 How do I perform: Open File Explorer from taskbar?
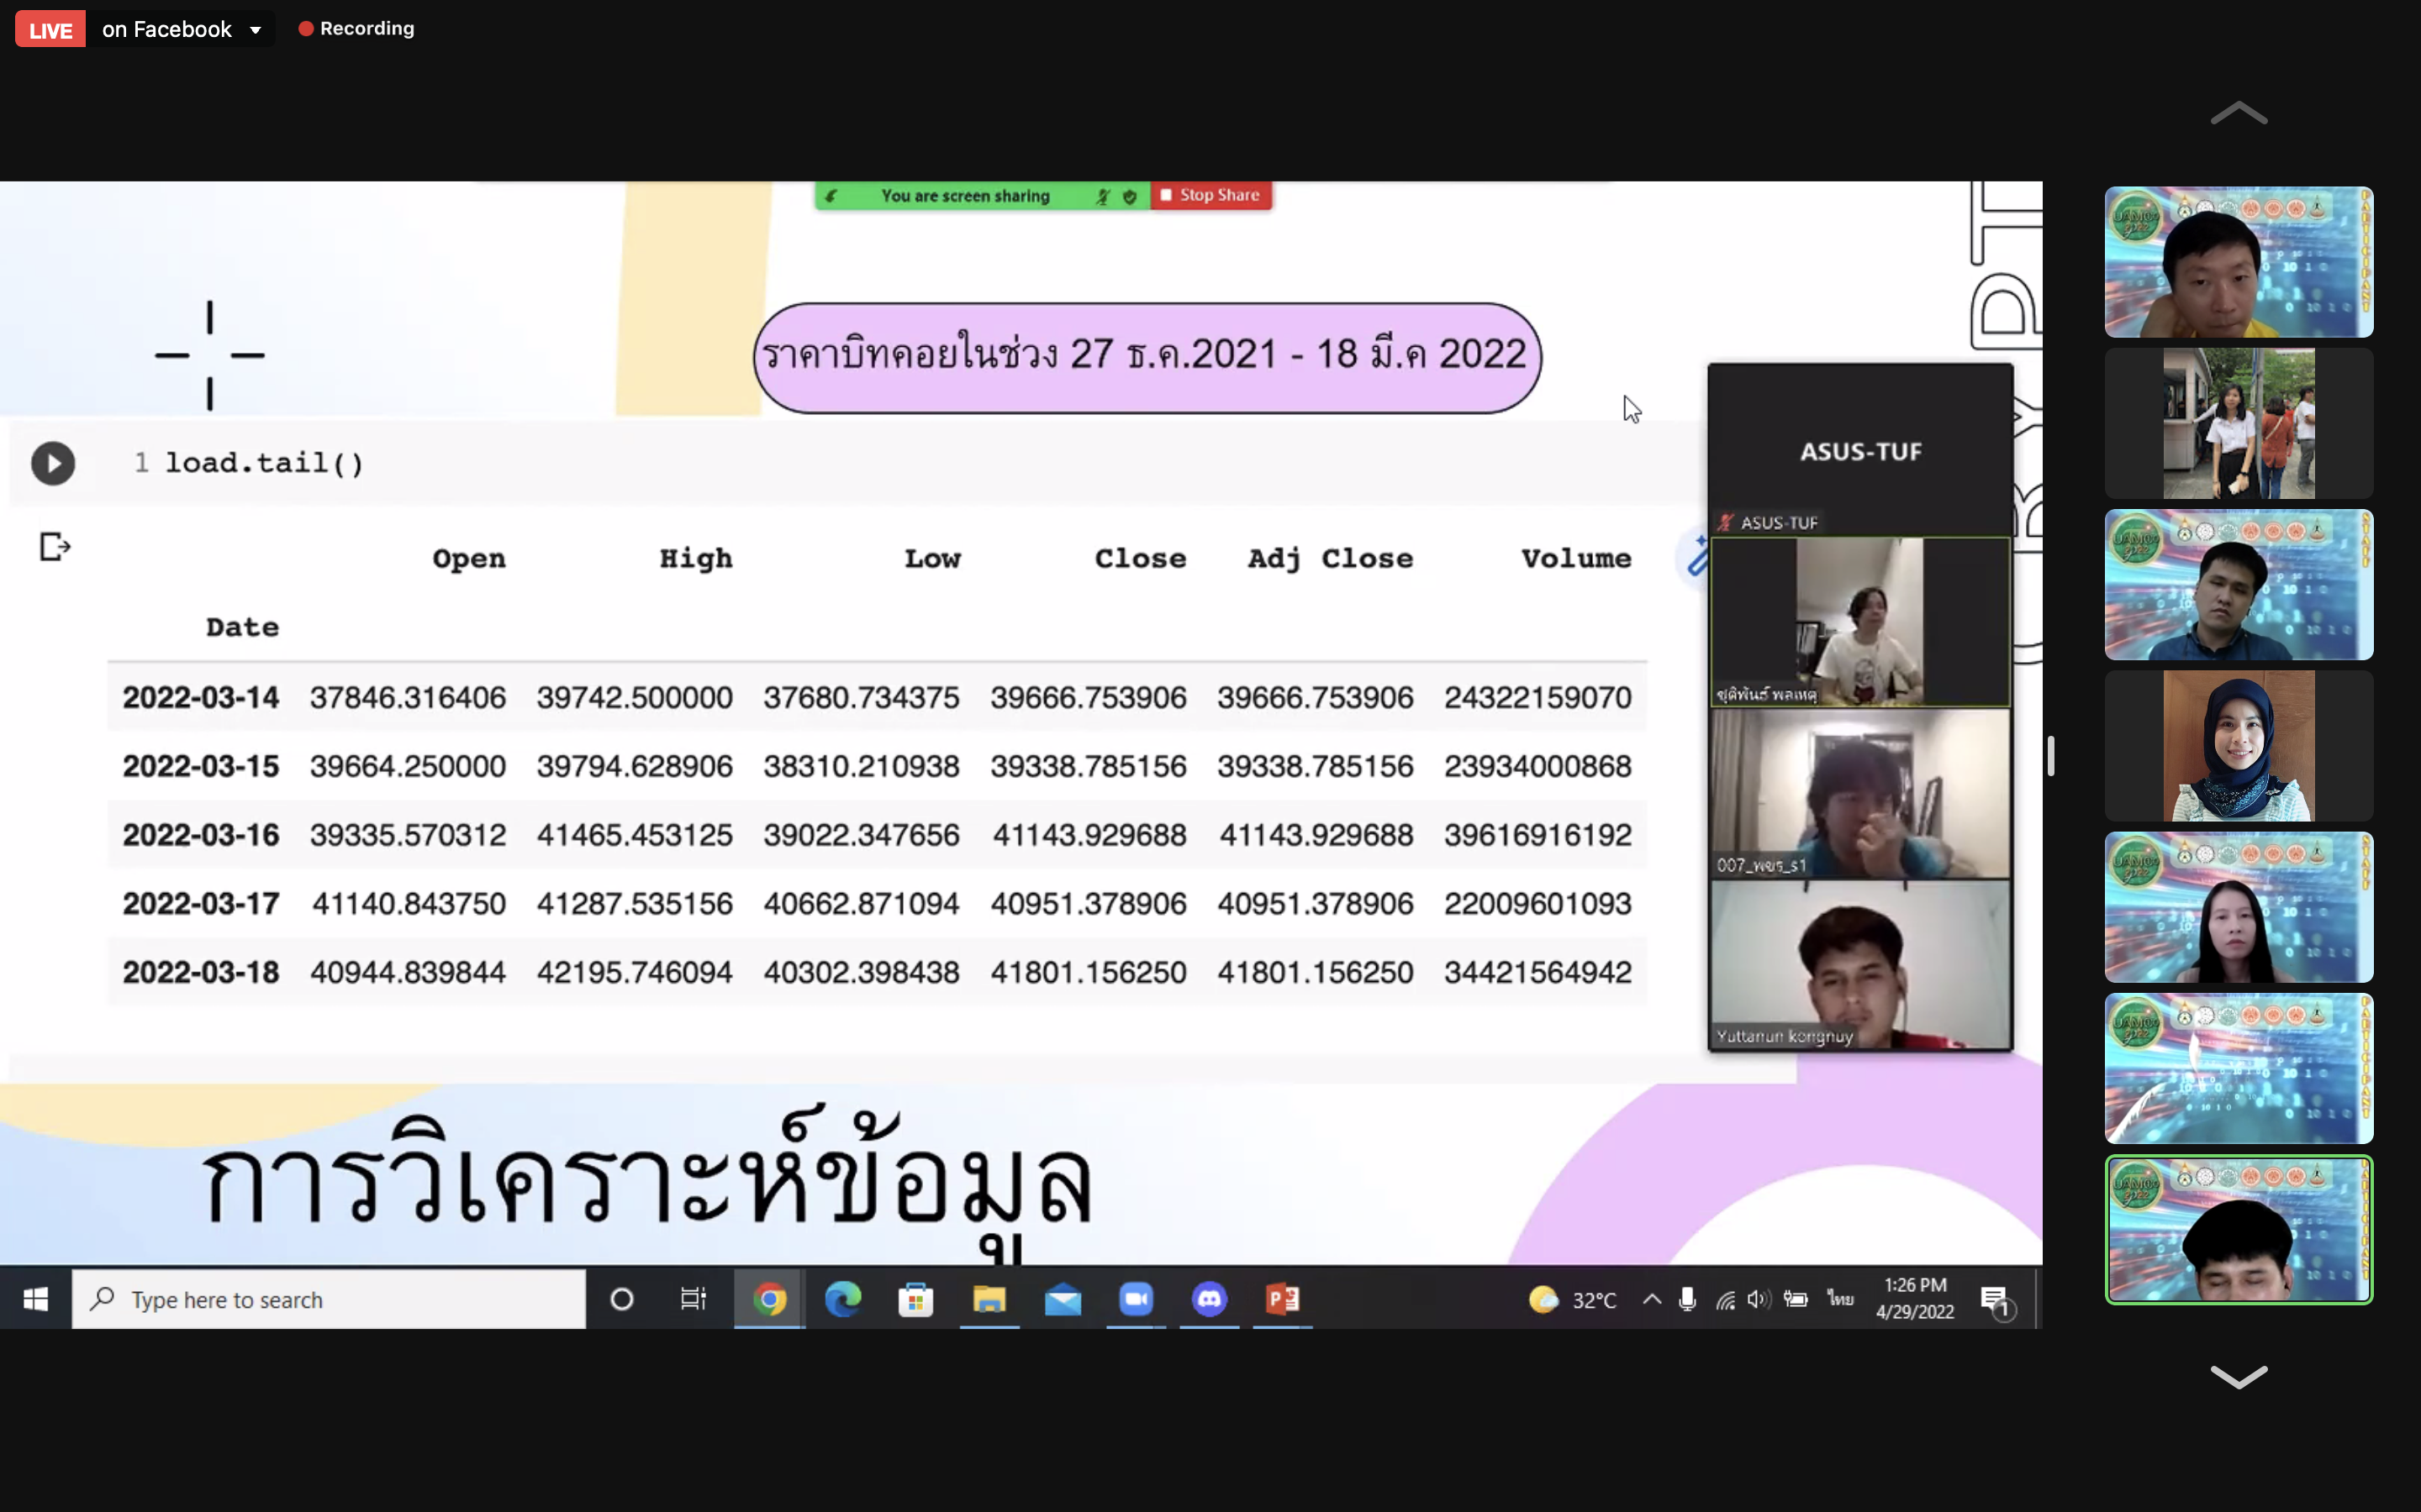(x=989, y=1299)
